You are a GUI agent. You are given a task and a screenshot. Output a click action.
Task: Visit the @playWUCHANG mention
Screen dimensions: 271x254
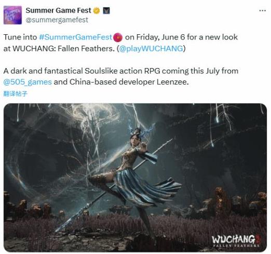(x=151, y=48)
